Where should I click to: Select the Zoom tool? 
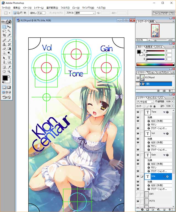pos(9,71)
